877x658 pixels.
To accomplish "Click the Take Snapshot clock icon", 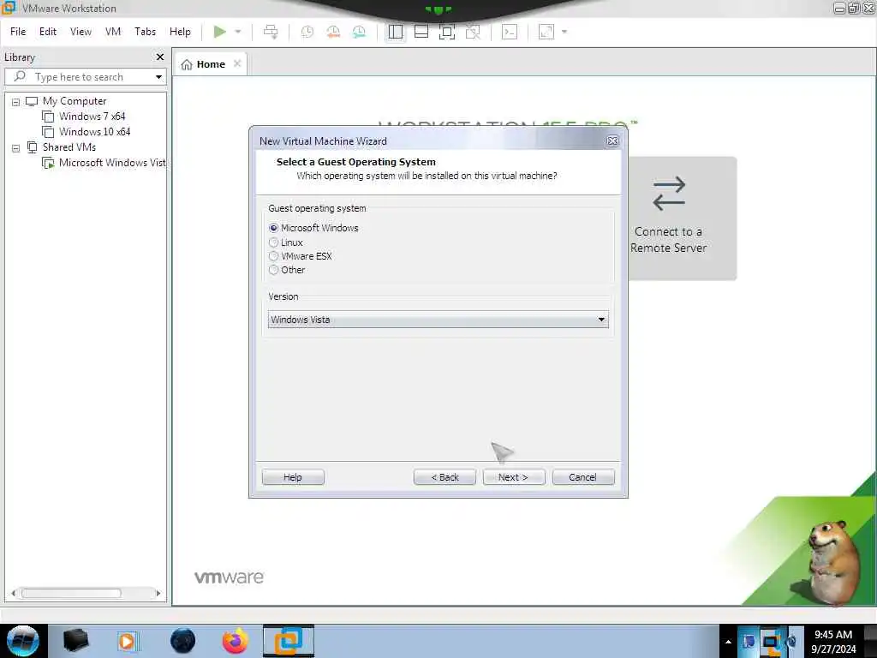I will tap(307, 32).
